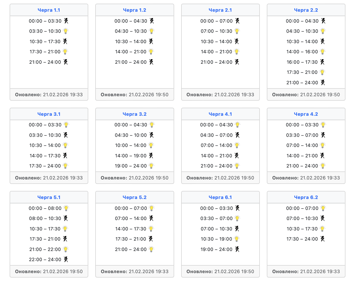Image resolution: width=353 pixels, height=283 pixels.
Task: Click light bulb for 17:30 – 24:00 in Черга 3.1
Action: tap(66, 166)
